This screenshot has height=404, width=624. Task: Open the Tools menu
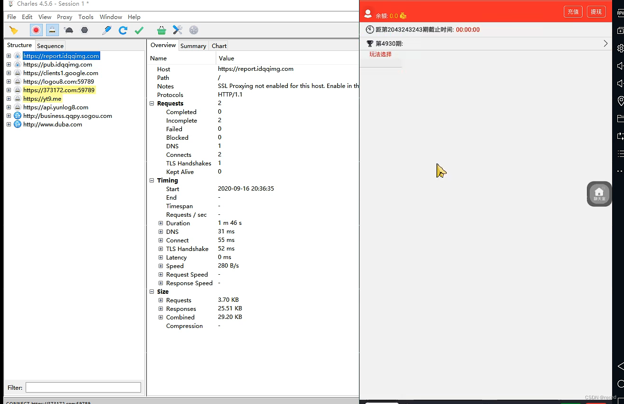pos(86,17)
